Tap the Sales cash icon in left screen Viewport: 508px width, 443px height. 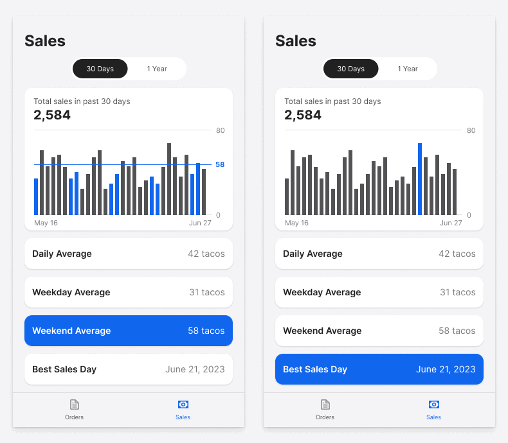pyautogui.click(x=183, y=404)
